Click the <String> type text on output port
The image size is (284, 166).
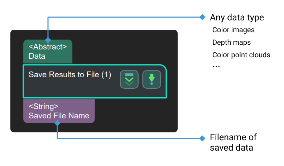tap(43, 106)
